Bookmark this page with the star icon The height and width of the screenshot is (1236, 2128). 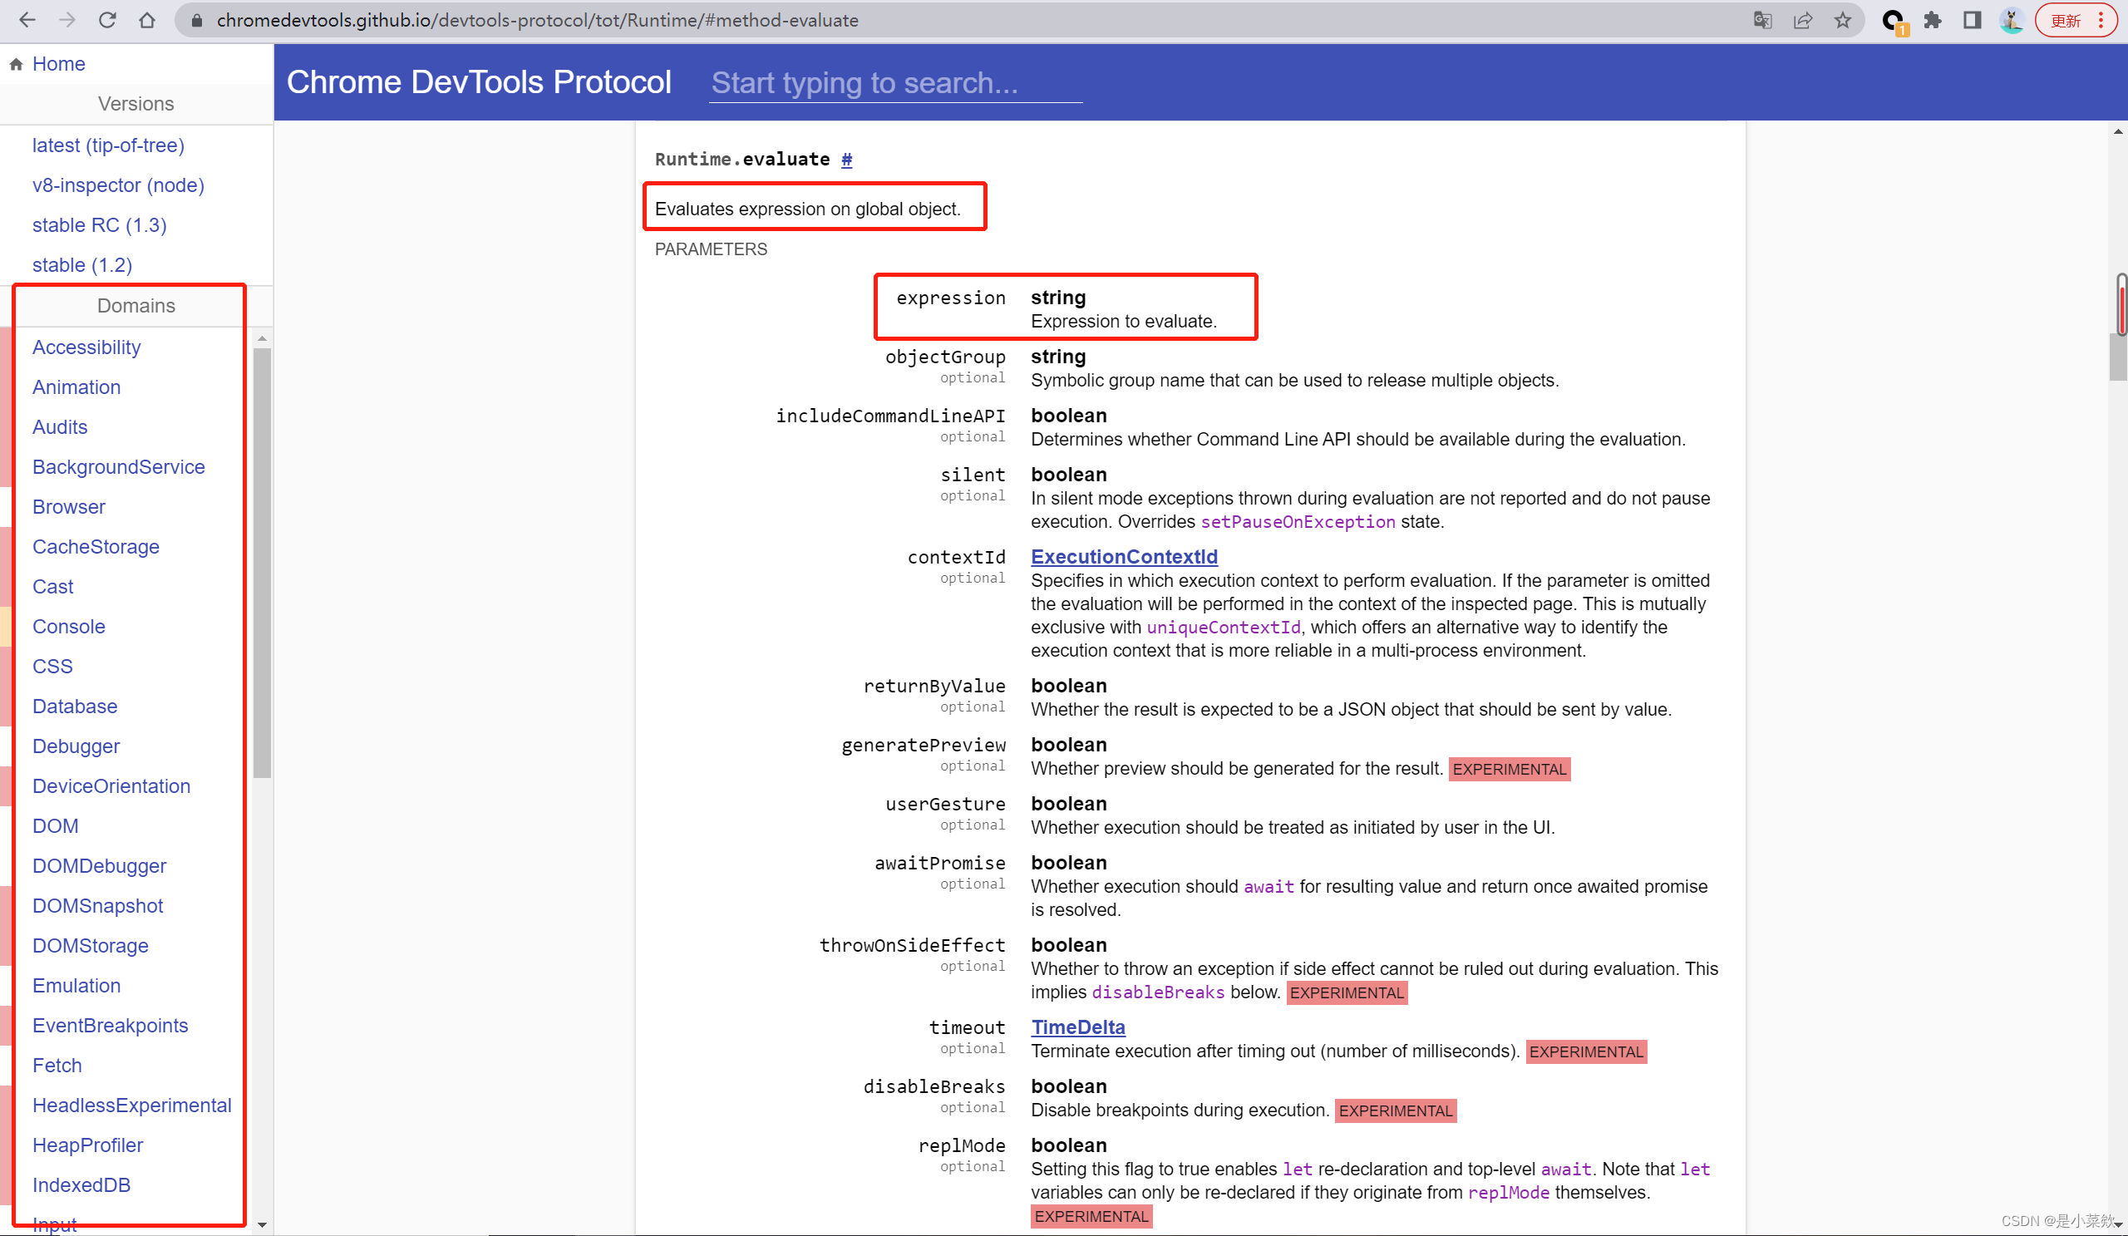coord(1843,20)
